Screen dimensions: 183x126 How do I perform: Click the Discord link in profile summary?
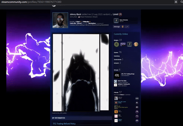pos(79,23)
